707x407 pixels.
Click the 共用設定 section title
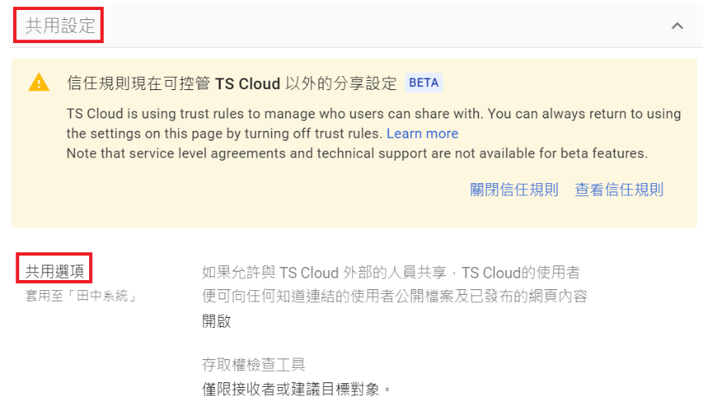click(x=60, y=26)
